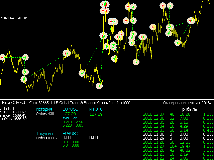This screenshot has width=214, height=160.
Task: Click the 'B 0 0.00' current buy row
Action: (71, 142)
